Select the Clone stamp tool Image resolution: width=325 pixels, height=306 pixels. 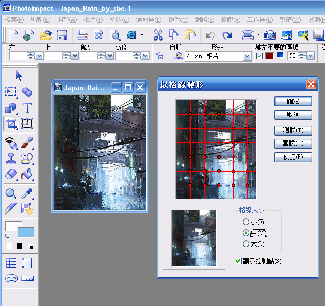tap(11, 158)
